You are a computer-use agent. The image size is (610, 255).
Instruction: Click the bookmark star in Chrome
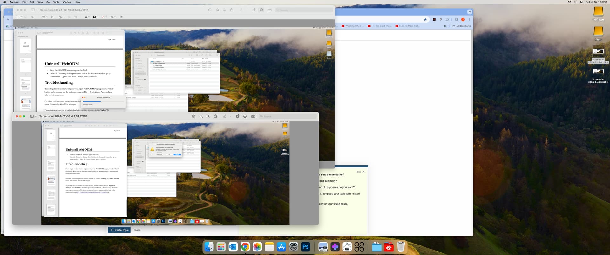425,19
